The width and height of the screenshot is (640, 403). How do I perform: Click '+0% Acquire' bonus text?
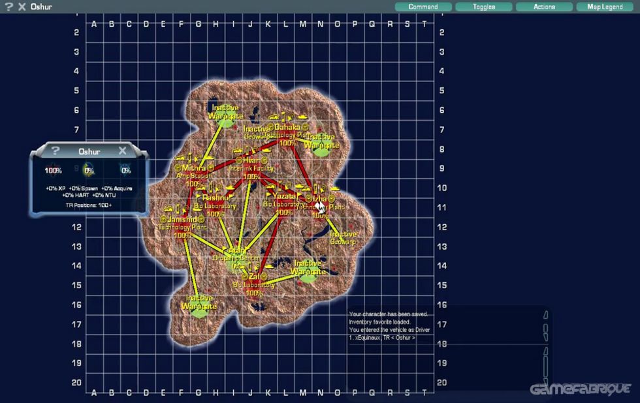point(117,188)
